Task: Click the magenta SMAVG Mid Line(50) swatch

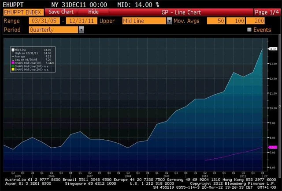Action: [x=13, y=63]
